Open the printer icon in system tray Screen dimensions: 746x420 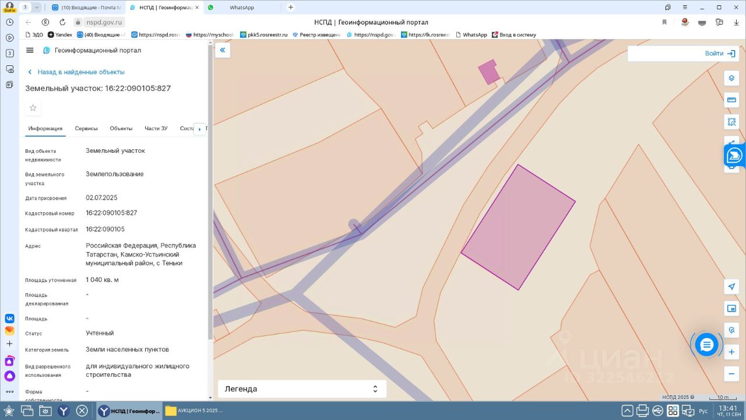(x=642, y=411)
